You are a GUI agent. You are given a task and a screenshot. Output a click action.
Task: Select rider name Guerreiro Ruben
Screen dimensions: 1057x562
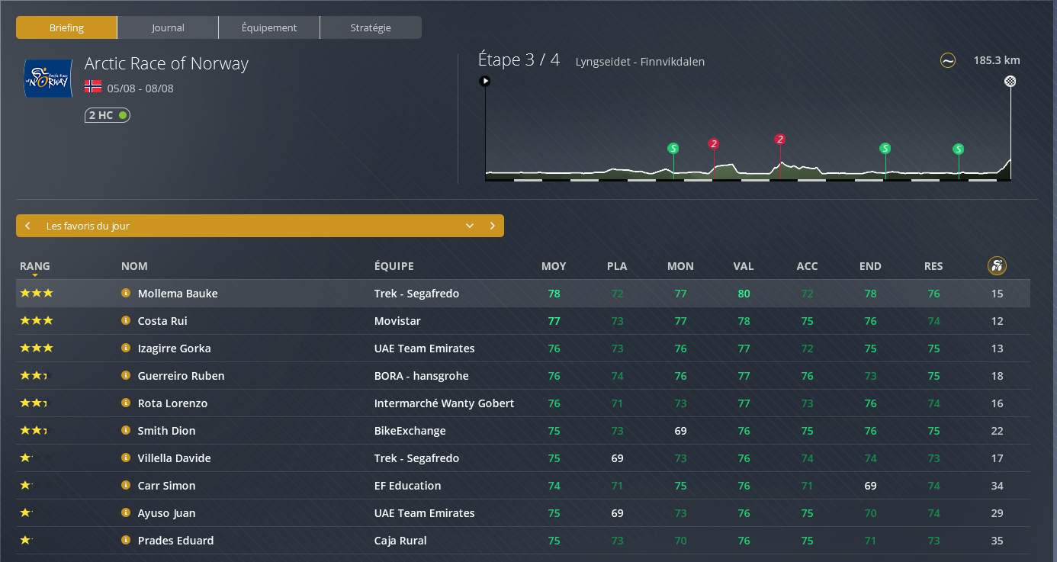[x=182, y=376]
